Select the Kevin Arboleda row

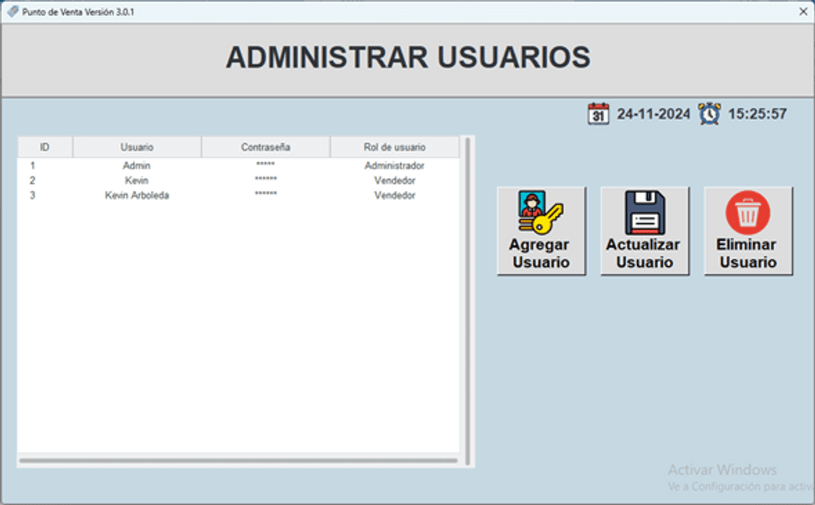[x=137, y=195]
